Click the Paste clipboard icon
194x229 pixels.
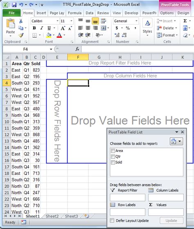[x=10, y=24]
